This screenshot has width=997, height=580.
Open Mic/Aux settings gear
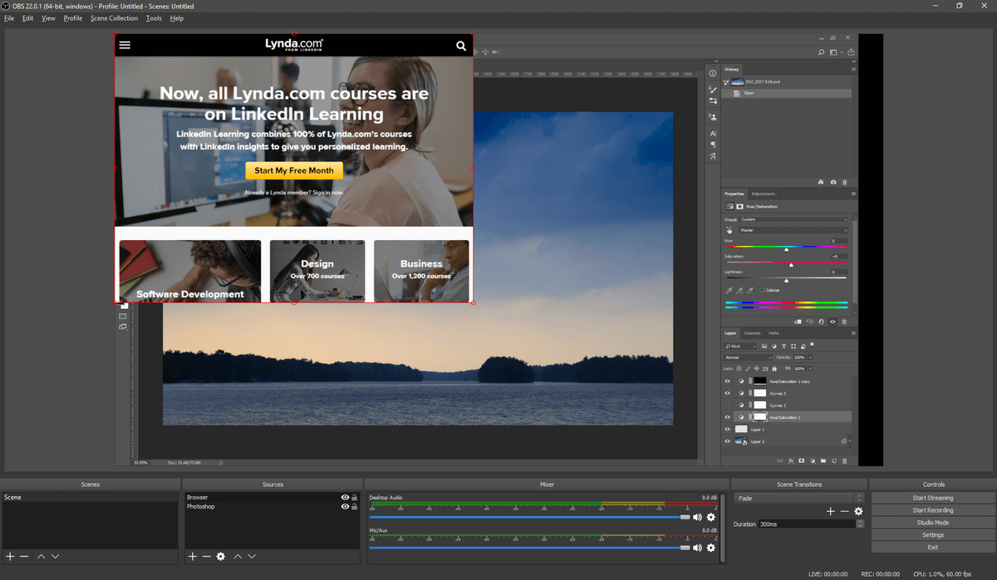pyautogui.click(x=711, y=548)
